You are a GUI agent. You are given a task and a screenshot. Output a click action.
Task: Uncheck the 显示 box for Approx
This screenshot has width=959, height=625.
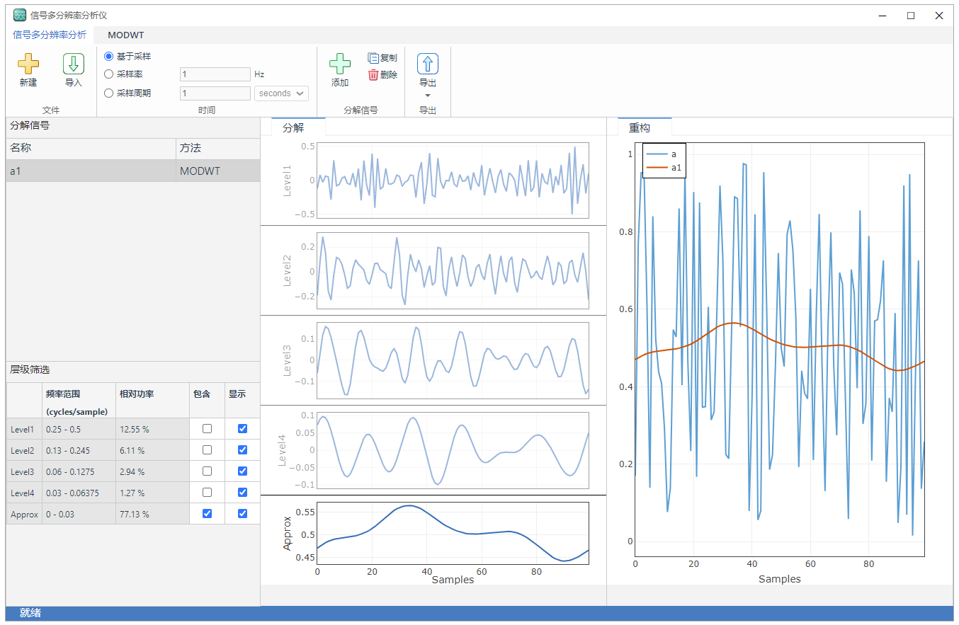coord(243,514)
